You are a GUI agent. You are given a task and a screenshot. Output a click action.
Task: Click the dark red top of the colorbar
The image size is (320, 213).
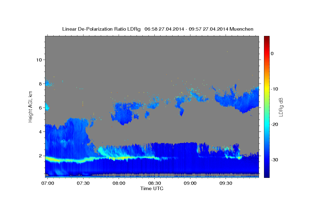pyautogui.click(x=267, y=38)
